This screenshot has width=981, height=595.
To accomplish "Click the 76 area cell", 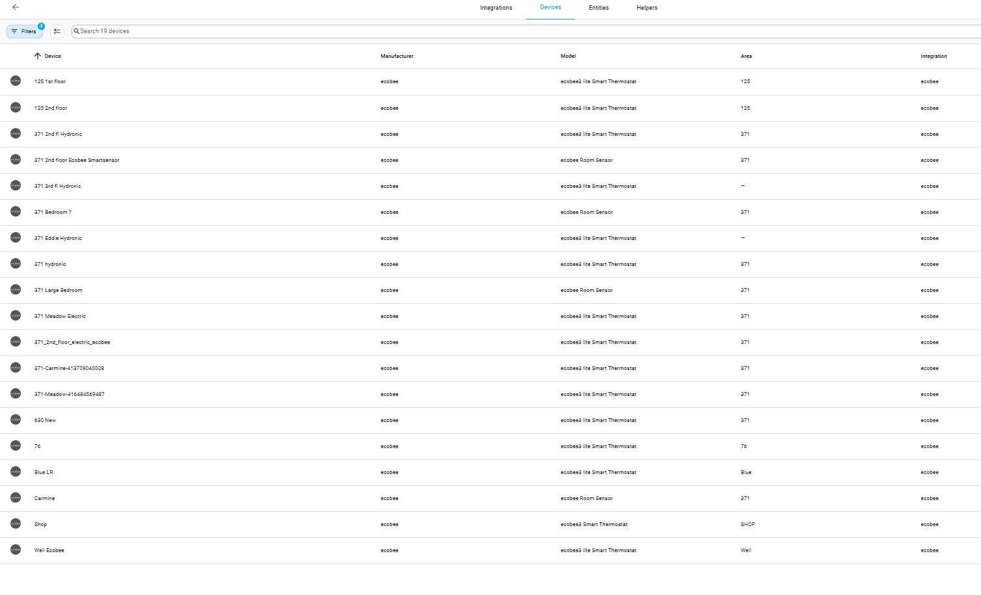I will click(x=744, y=446).
